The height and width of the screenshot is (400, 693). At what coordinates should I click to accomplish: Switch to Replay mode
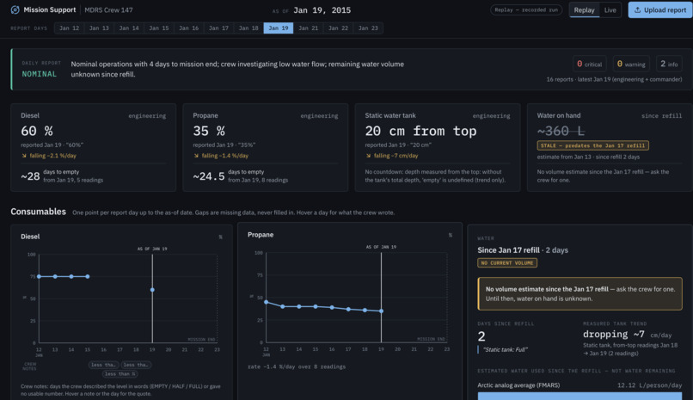[584, 9]
